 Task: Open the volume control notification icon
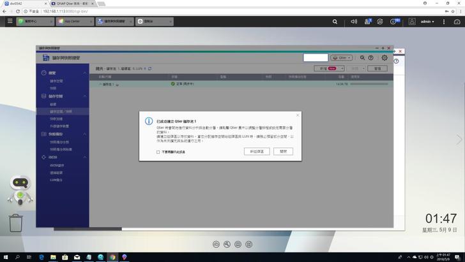click(x=354, y=22)
